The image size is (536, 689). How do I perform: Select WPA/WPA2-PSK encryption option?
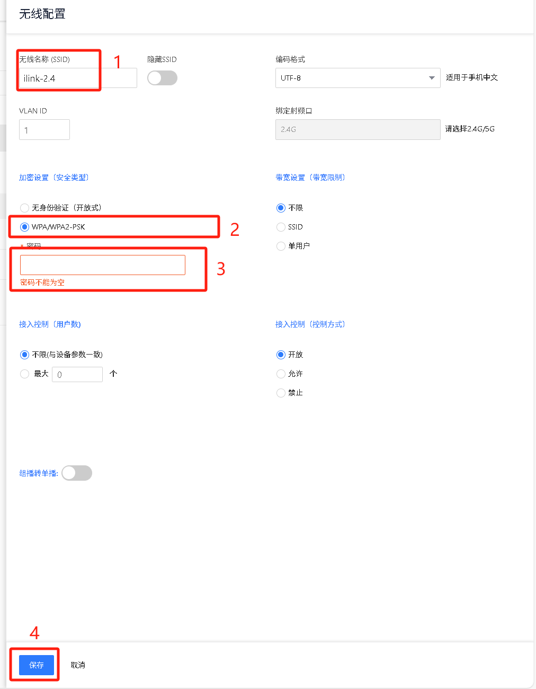[25, 227]
